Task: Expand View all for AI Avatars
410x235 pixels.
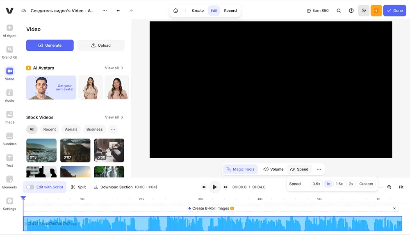Action: pos(114,68)
